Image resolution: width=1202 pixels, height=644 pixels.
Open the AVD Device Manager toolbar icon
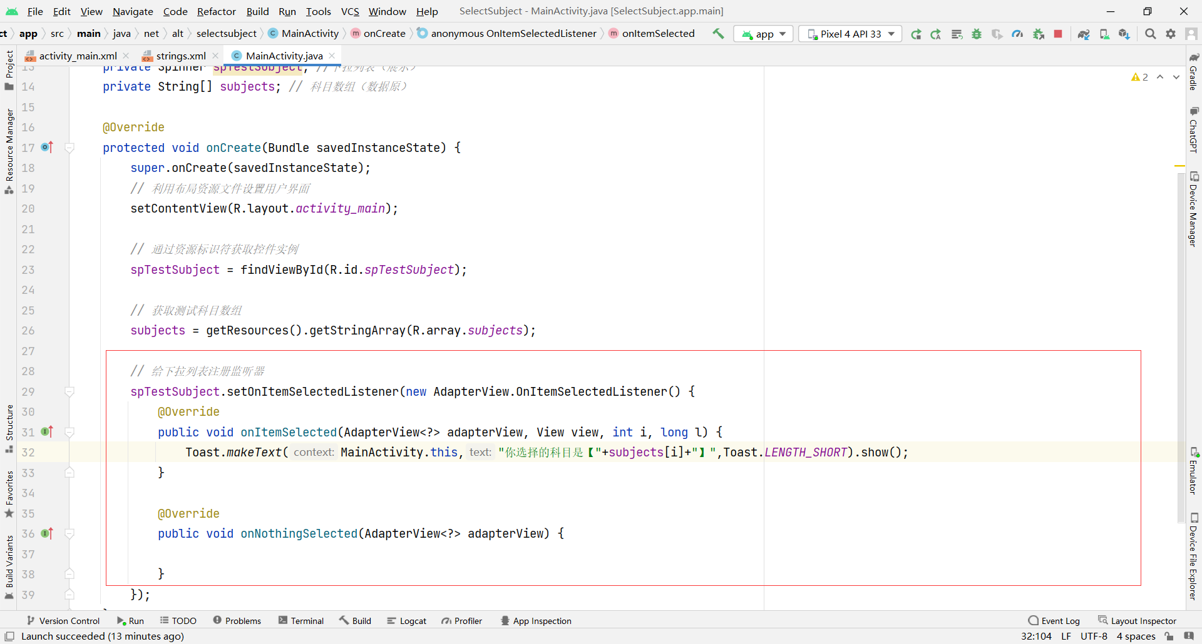click(1104, 34)
